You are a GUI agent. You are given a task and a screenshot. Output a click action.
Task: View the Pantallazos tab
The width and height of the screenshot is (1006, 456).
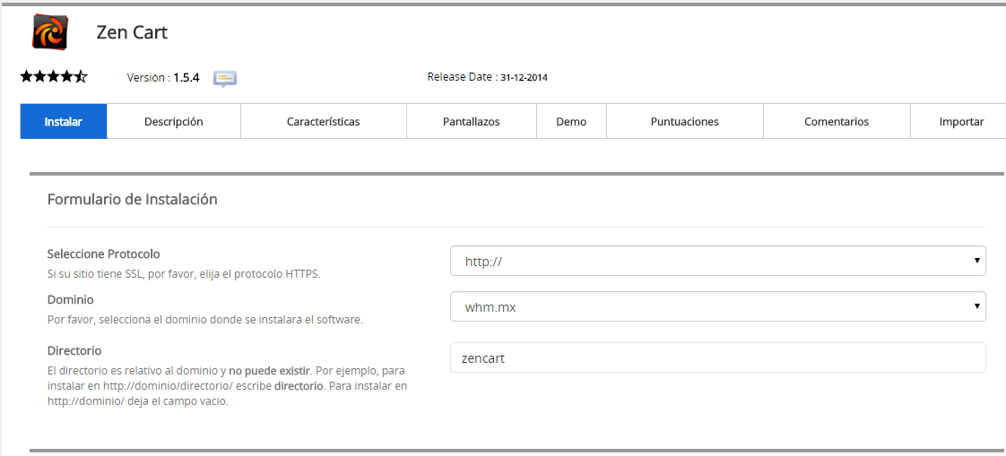click(471, 122)
